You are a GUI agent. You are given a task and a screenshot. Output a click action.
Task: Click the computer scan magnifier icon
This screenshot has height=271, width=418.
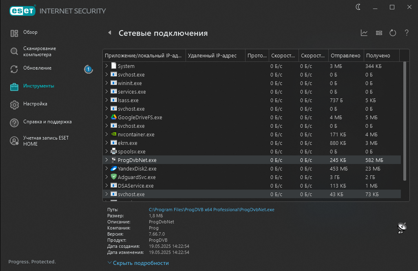[x=14, y=51]
